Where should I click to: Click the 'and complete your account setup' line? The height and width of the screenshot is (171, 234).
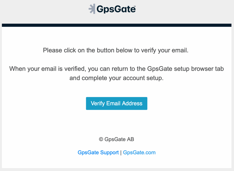point(117,78)
